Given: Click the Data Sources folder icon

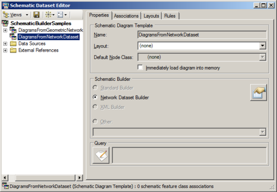Looking at the screenshot, I should (x=13, y=43).
